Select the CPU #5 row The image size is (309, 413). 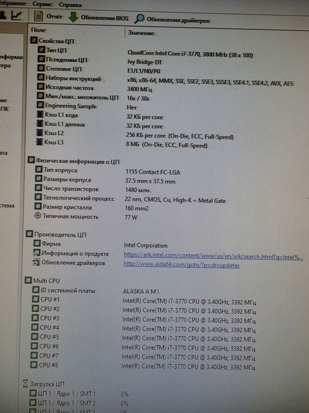143,337
